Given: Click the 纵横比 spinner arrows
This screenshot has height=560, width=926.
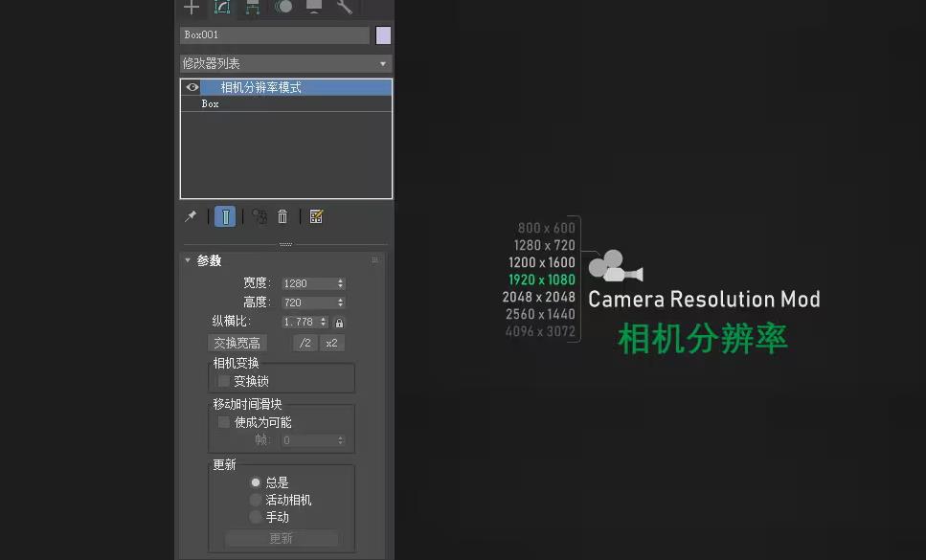Looking at the screenshot, I should pyautogui.click(x=323, y=323).
